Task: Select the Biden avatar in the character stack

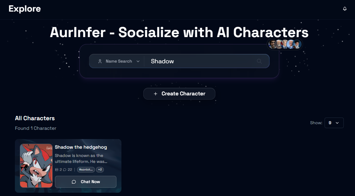Action: point(290,44)
